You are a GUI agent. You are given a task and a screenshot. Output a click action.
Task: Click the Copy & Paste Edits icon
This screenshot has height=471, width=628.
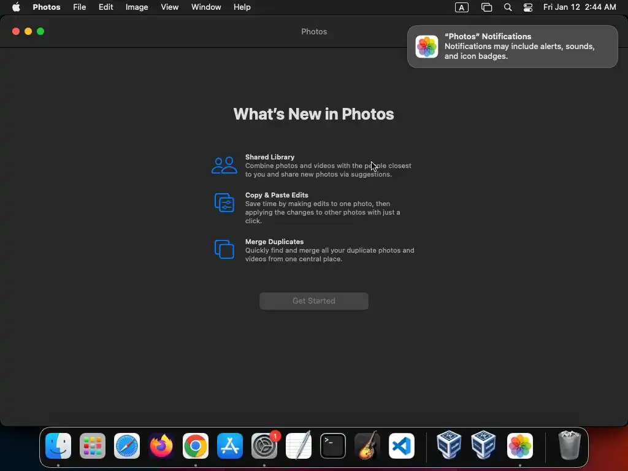[224, 202]
